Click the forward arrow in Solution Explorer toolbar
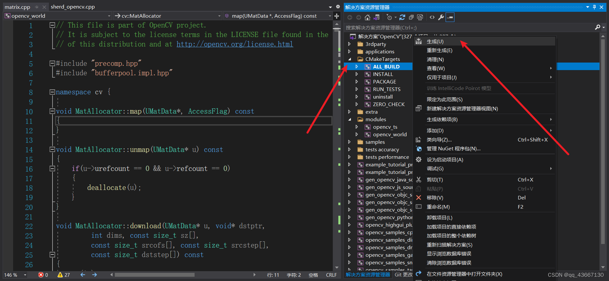The width and height of the screenshot is (609, 281). 359,17
